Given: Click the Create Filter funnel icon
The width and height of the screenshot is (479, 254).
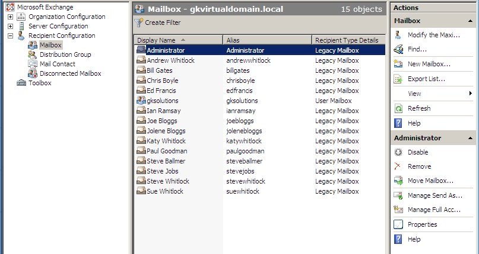Looking at the screenshot, I should 139,23.
